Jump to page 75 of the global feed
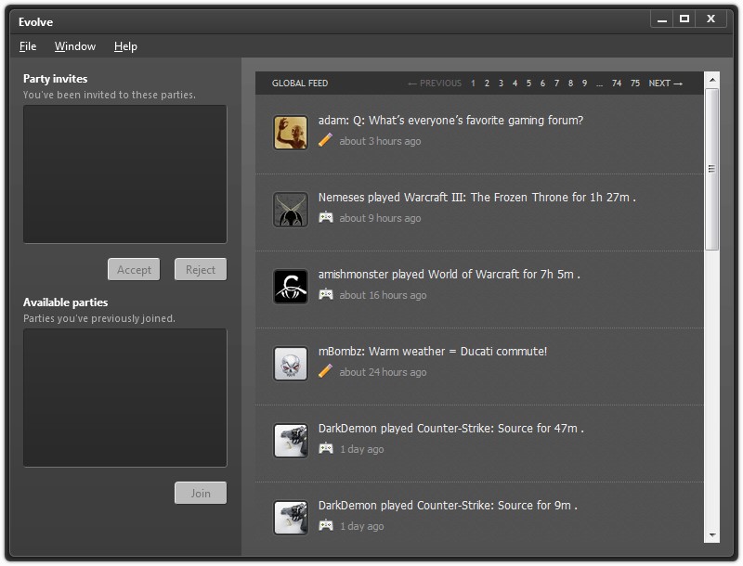The image size is (743, 566). (635, 84)
